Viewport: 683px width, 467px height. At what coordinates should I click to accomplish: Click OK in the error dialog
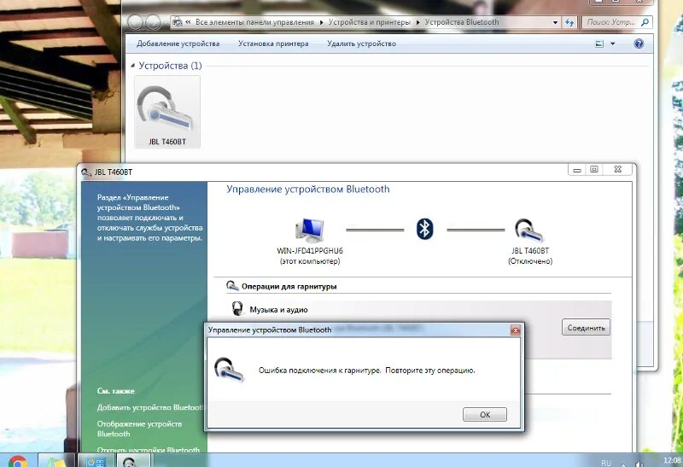pyautogui.click(x=484, y=414)
